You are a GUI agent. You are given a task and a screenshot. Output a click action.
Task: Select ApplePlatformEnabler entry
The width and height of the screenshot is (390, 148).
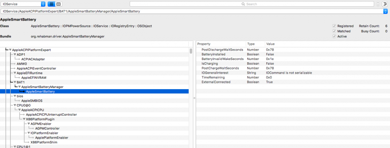52,138
